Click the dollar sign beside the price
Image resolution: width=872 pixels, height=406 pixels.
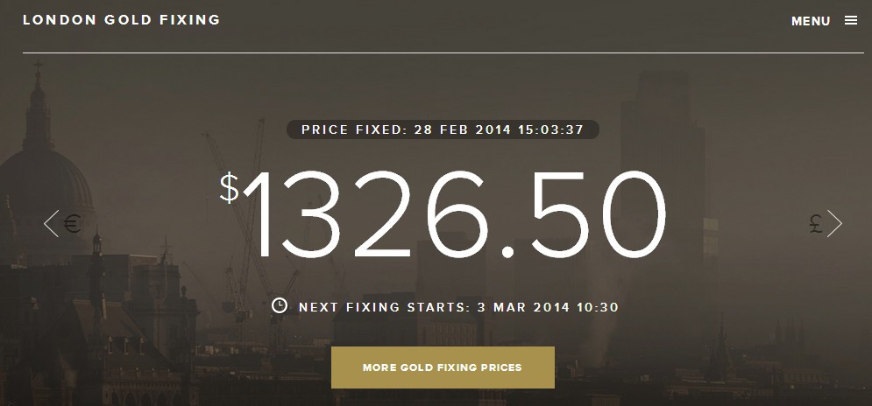pos(229,187)
